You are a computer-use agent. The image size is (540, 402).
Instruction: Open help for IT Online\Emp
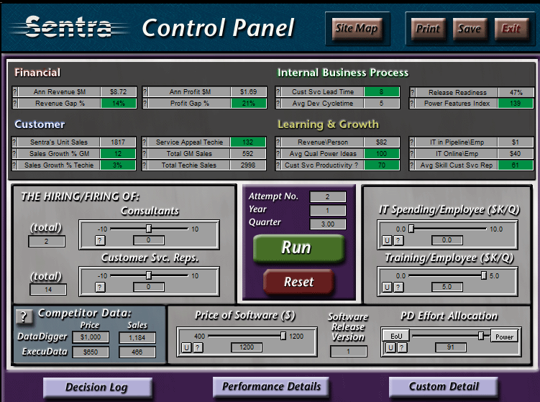point(412,154)
